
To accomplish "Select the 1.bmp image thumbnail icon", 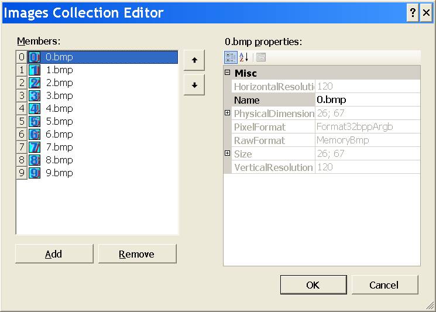I will (x=35, y=70).
